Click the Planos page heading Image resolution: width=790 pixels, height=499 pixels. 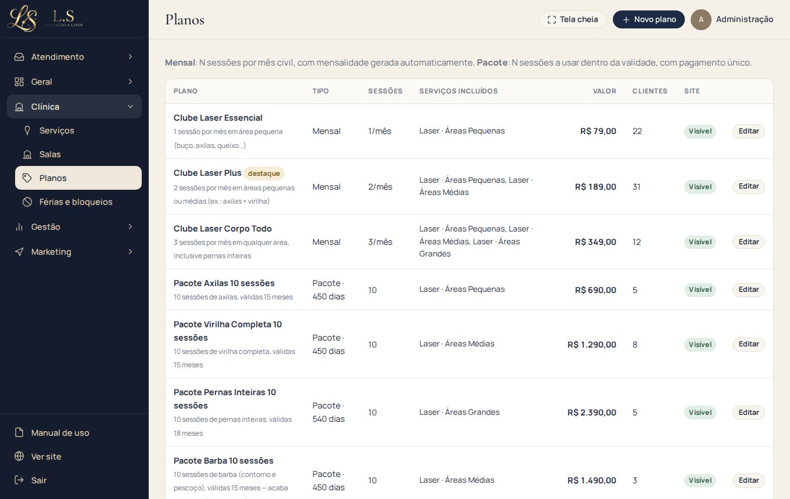click(x=185, y=20)
